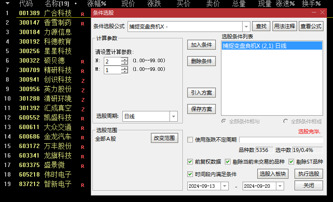Click the N parameter value field
The image size is (333, 202).
pyautogui.click(x=113, y=61)
